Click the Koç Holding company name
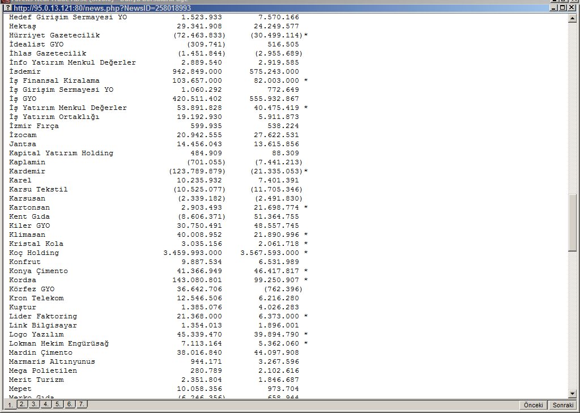 [34, 253]
